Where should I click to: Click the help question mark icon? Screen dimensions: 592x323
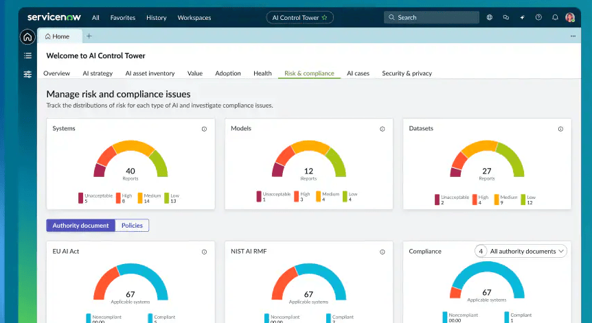(x=538, y=18)
